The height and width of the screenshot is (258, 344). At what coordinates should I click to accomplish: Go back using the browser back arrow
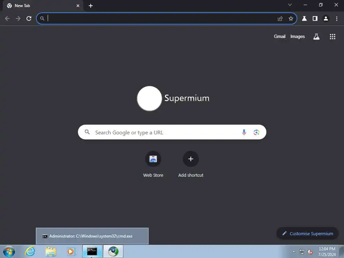[x=7, y=18]
